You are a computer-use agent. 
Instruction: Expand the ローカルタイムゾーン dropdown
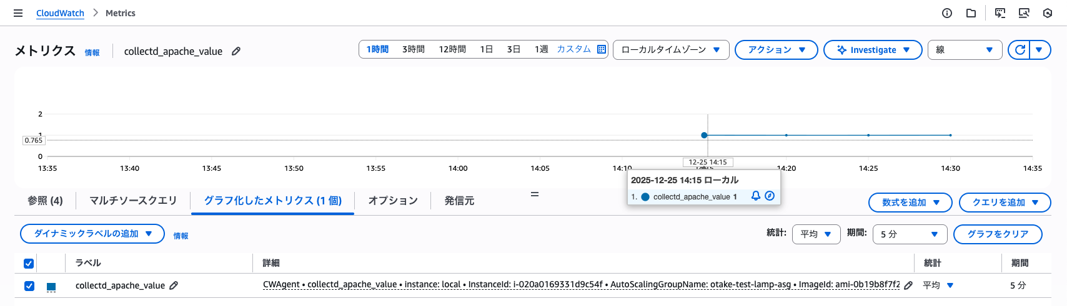670,50
